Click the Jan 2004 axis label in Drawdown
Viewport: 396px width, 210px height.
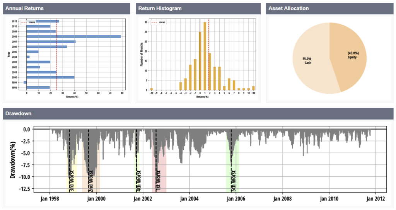click(x=189, y=199)
